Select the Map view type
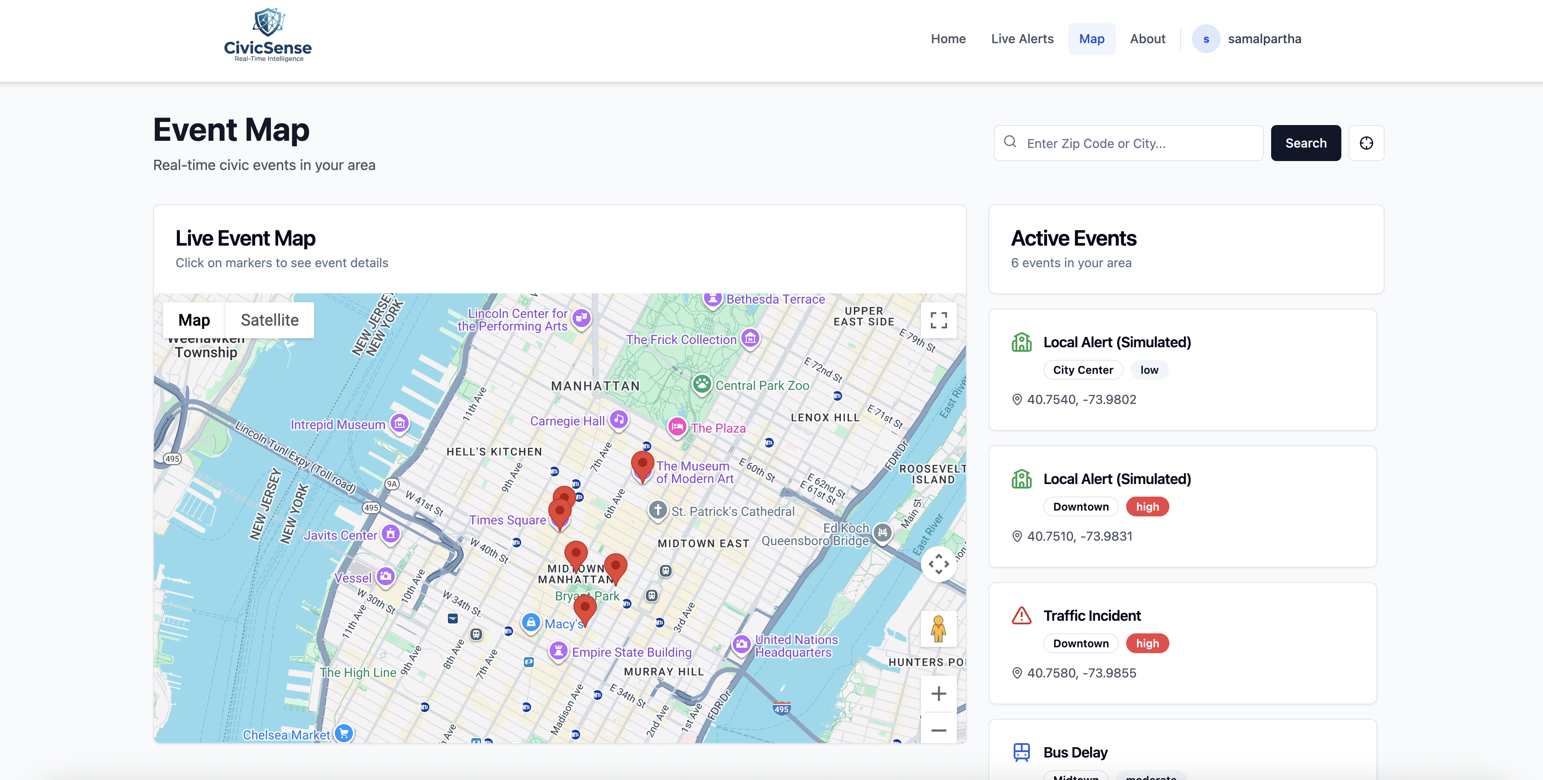Viewport: 1543px width, 780px height. [x=194, y=320]
